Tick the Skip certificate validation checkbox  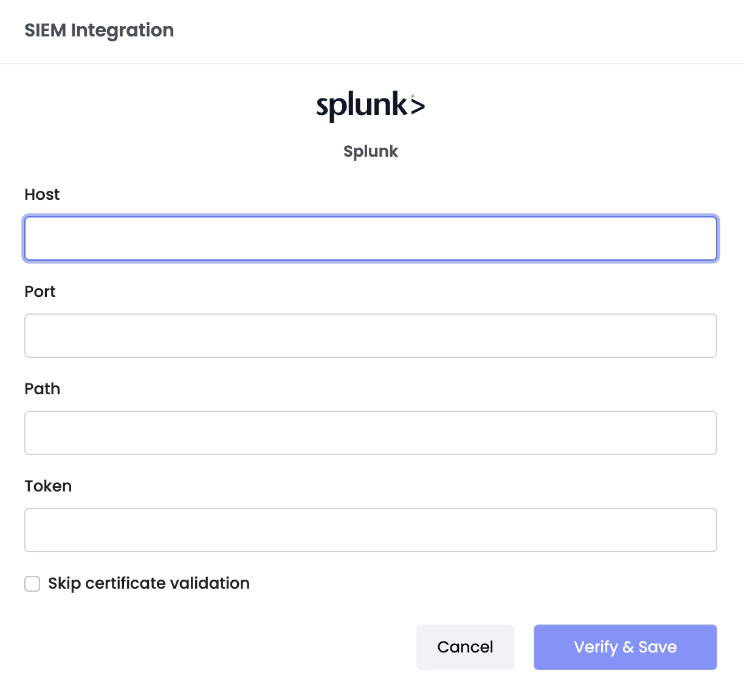32,584
